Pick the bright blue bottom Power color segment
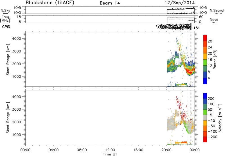Image resolution: width=225 pixels, height=156 pixels. click(205, 81)
